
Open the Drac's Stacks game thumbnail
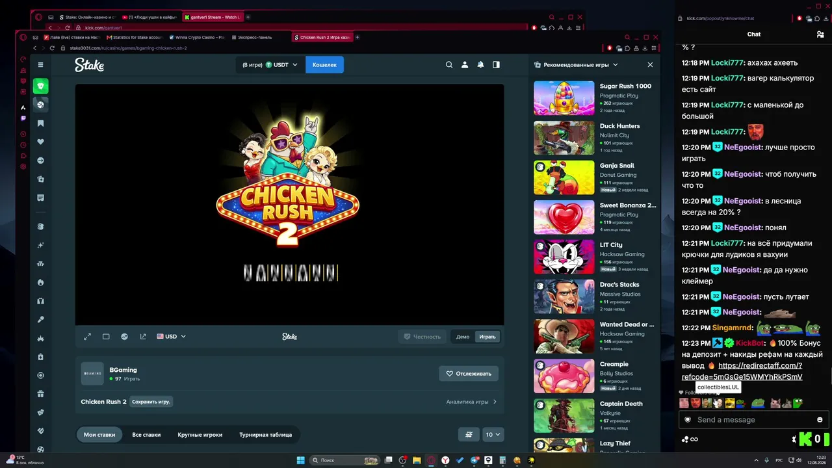click(564, 296)
